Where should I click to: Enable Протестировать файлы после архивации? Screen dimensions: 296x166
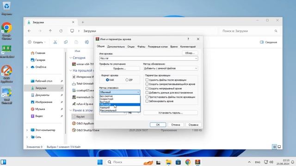tap(147, 97)
